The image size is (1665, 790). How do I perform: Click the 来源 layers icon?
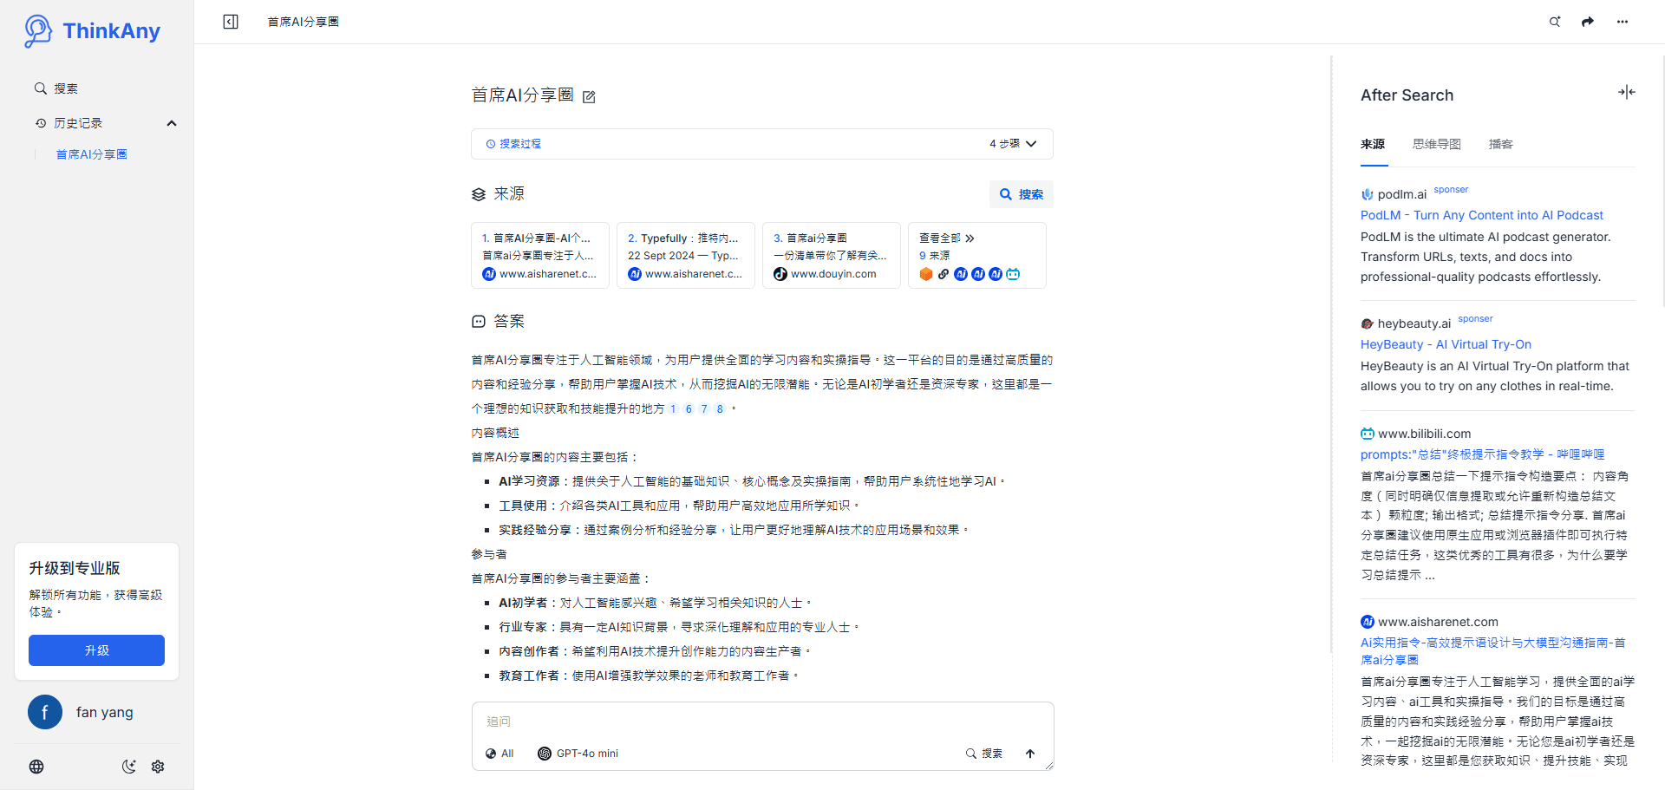(479, 194)
